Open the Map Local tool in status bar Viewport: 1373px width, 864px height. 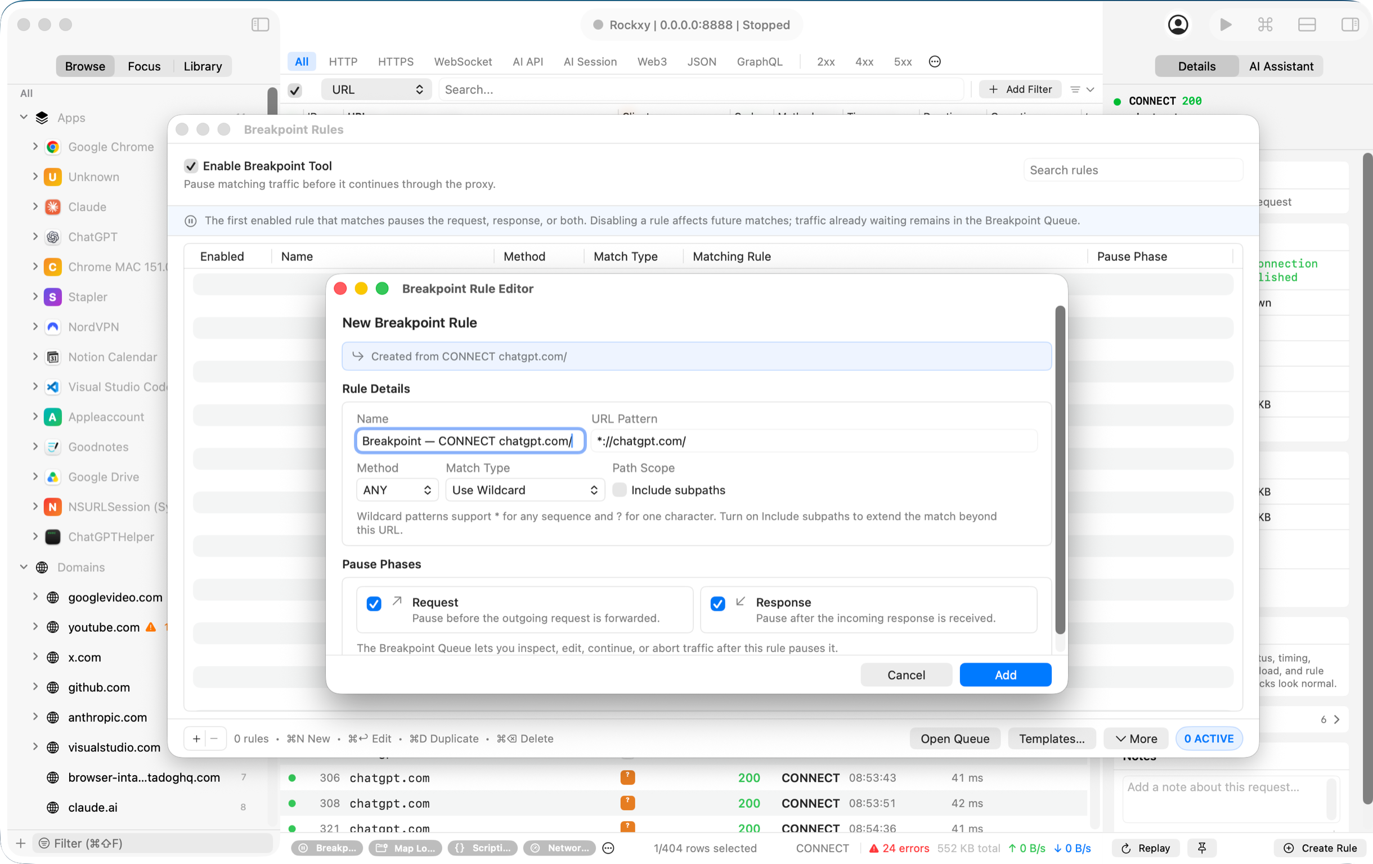(405, 848)
